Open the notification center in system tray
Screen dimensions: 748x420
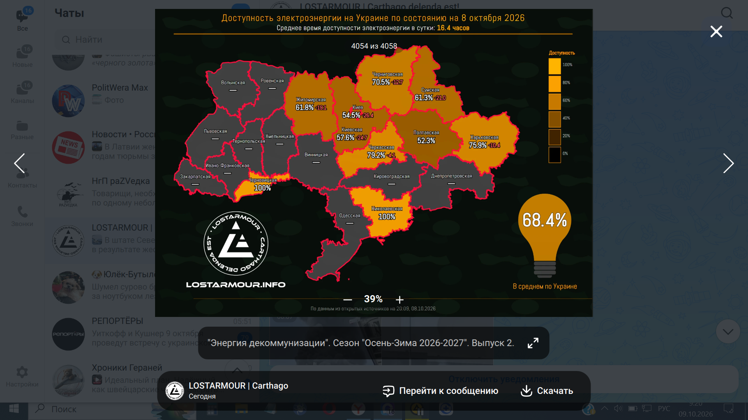pos(728,409)
